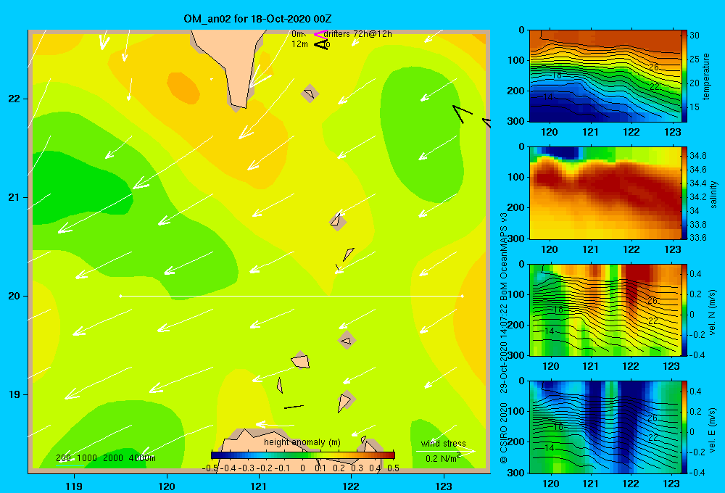Click the black drifter arrowhead near 123E 22N
The width and height of the screenshot is (725, 493).
coord(461,113)
